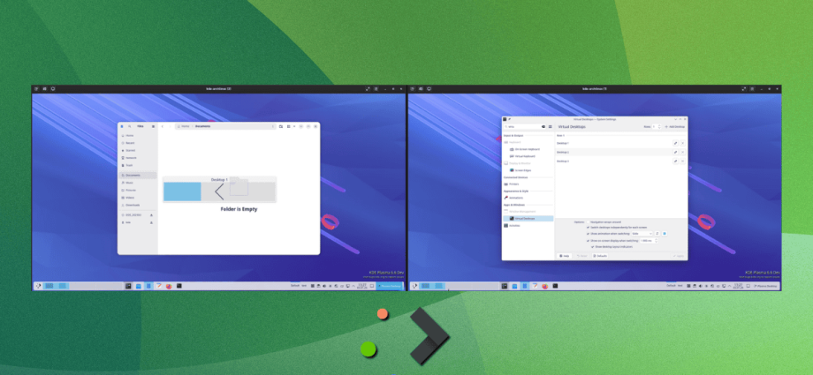This screenshot has width=813, height=375.
Task: Click the clock in the left VM panel
Action: (x=363, y=286)
